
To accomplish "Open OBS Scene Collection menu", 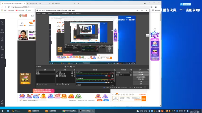I will click(x=65, y=13).
